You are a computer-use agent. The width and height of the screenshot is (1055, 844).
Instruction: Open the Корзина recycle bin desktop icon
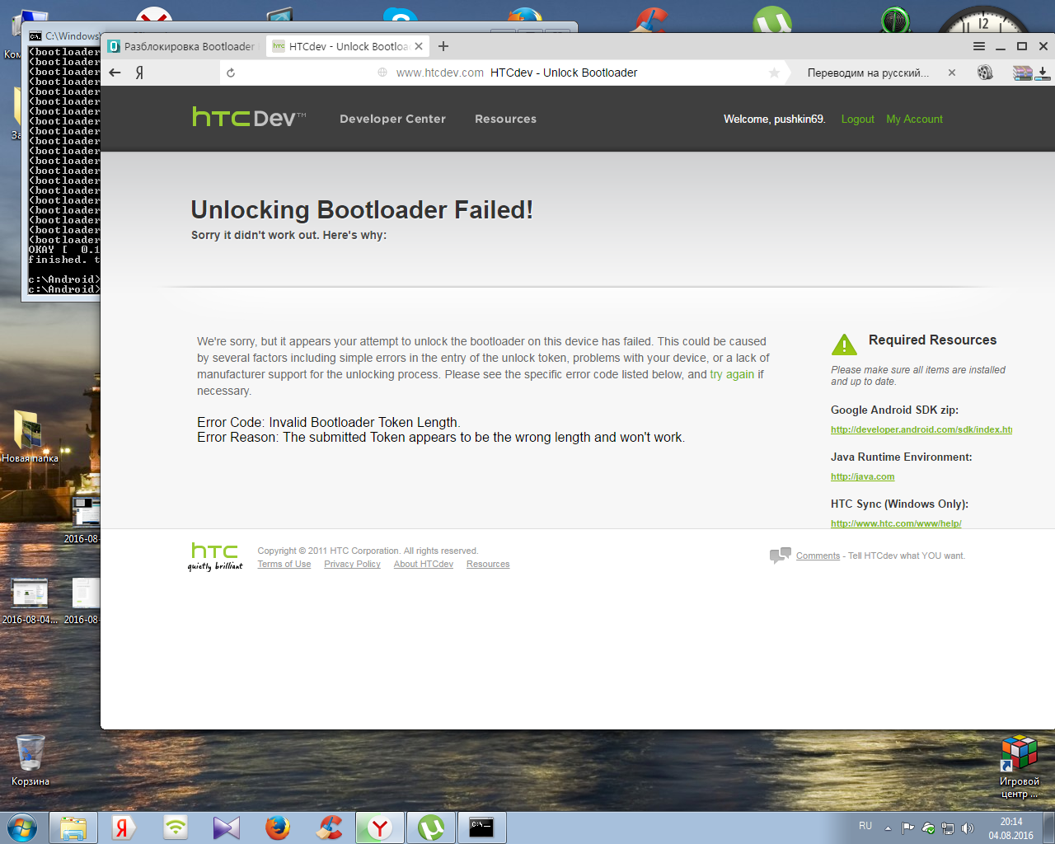(x=30, y=760)
